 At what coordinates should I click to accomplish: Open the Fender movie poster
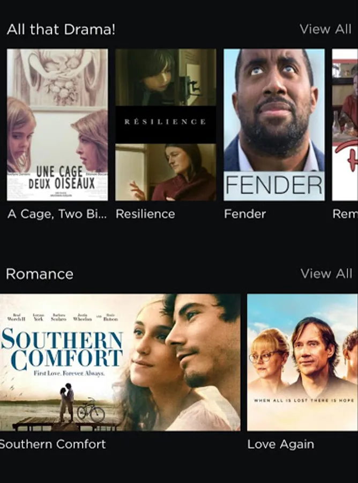coord(274,125)
